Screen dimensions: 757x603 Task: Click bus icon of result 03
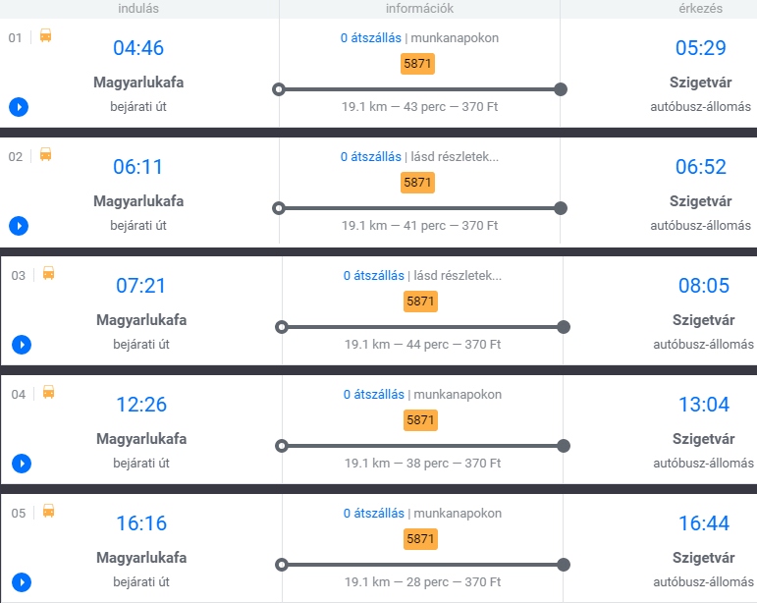coord(48,274)
